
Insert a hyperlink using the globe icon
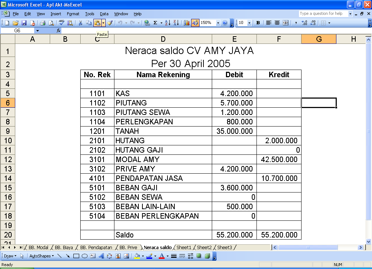point(147,23)
